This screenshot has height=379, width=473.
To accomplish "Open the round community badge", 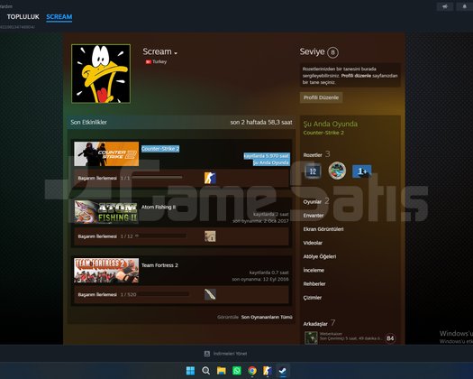I will coord(337,171).
